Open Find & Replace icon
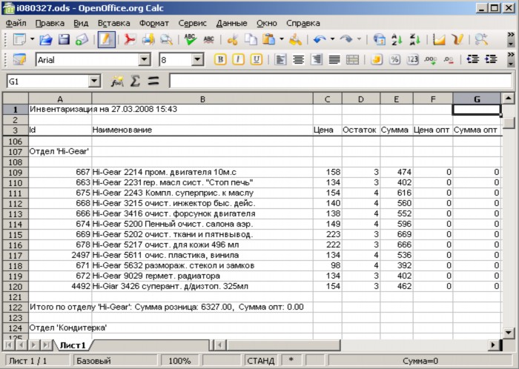Image resolution: width=519 pixels, height=369 pixels. click(x=481, y=40)
